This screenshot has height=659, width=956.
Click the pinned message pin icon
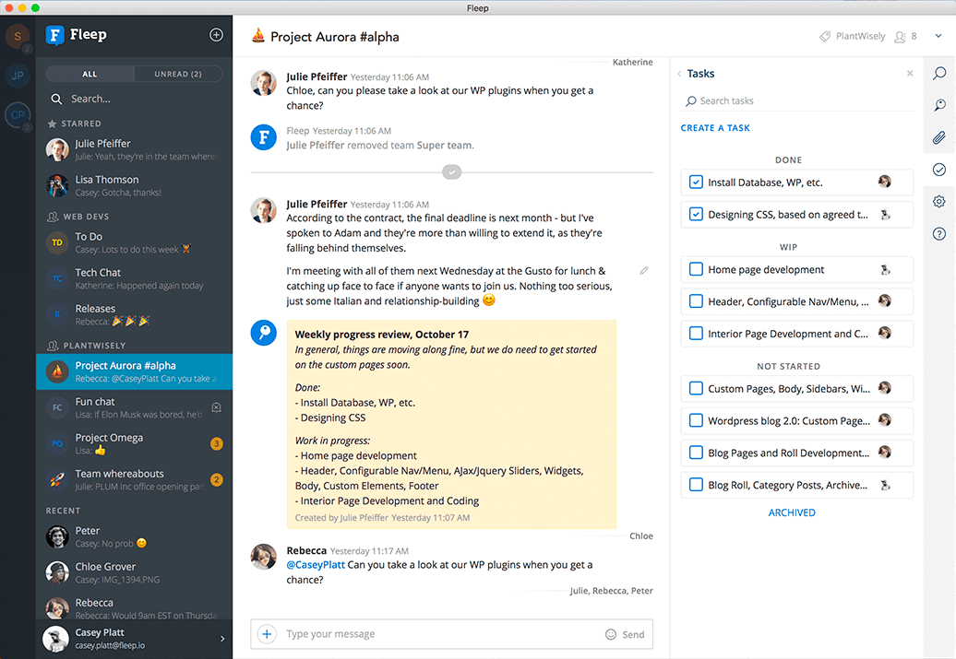coord(263,333)
